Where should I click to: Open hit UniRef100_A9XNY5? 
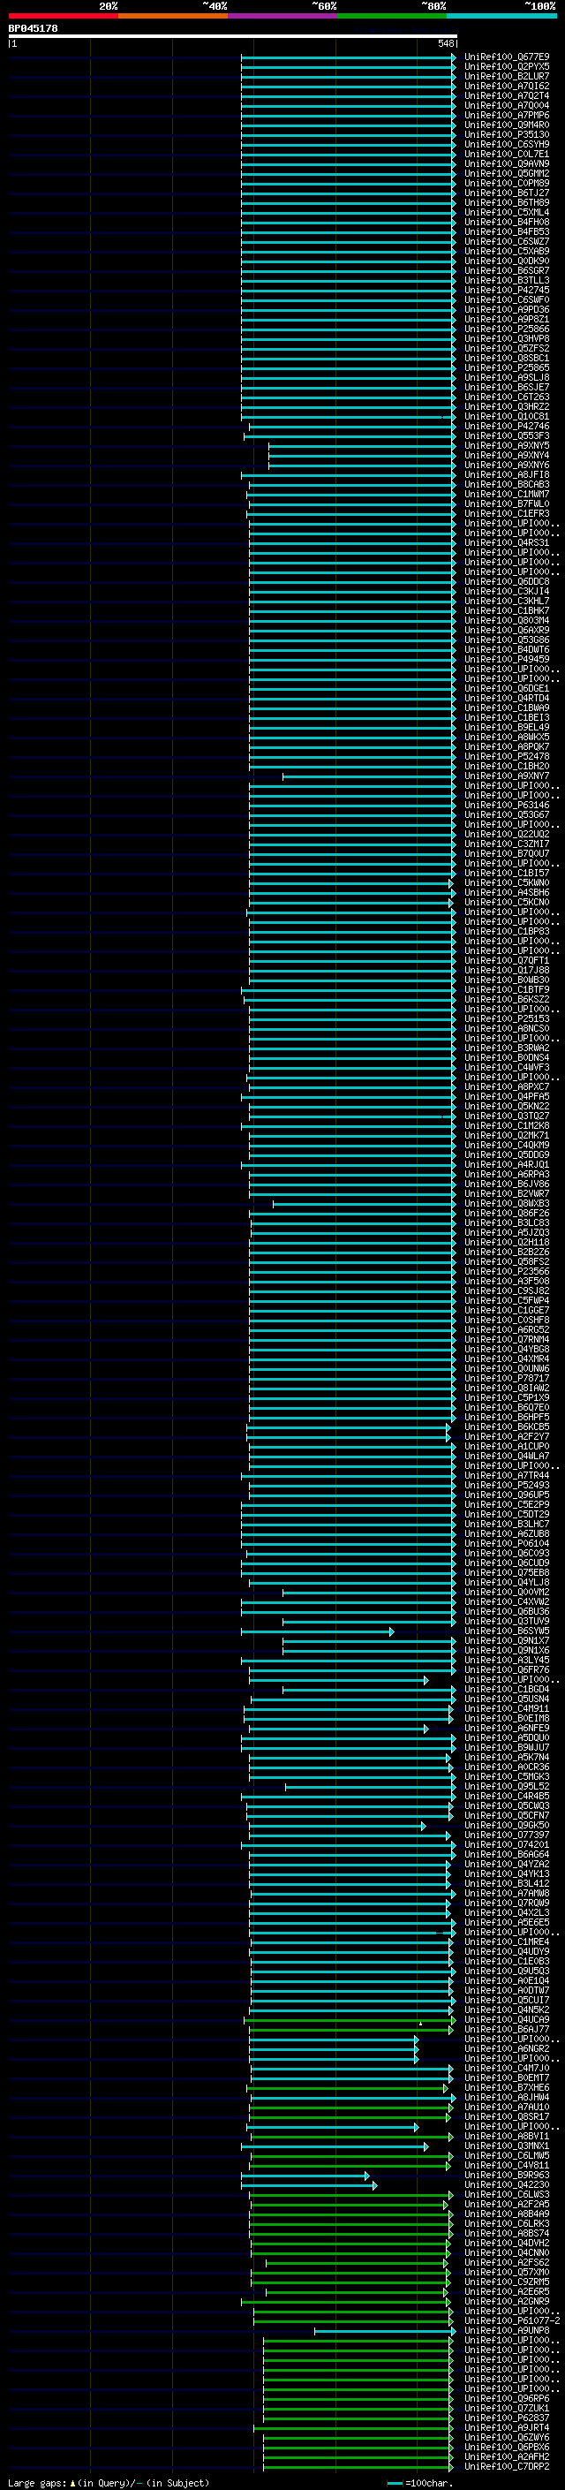click(x=506, y=445)
